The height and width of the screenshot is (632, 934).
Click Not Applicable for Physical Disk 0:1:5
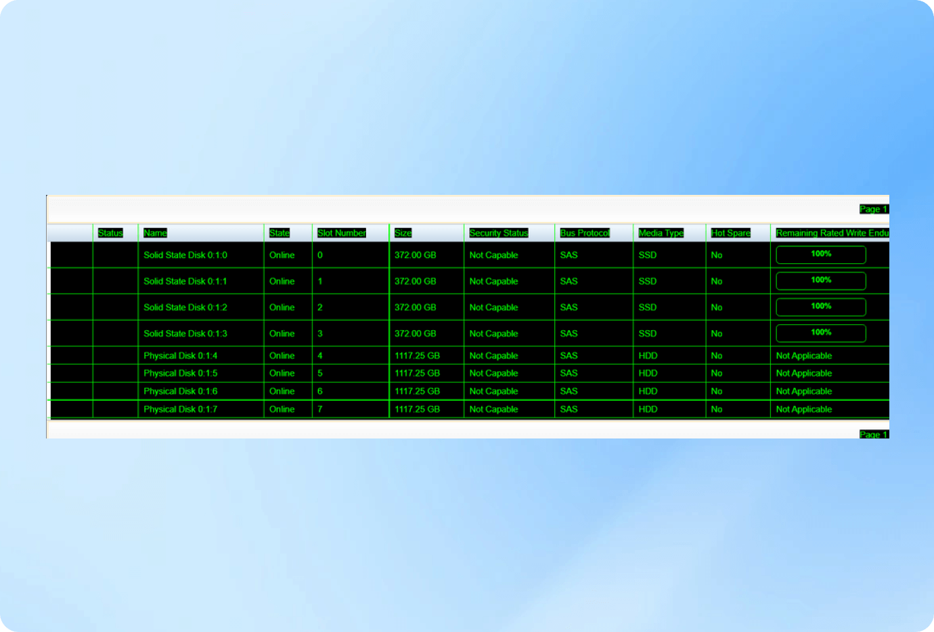pyautogui.click(x=804, y=374)
